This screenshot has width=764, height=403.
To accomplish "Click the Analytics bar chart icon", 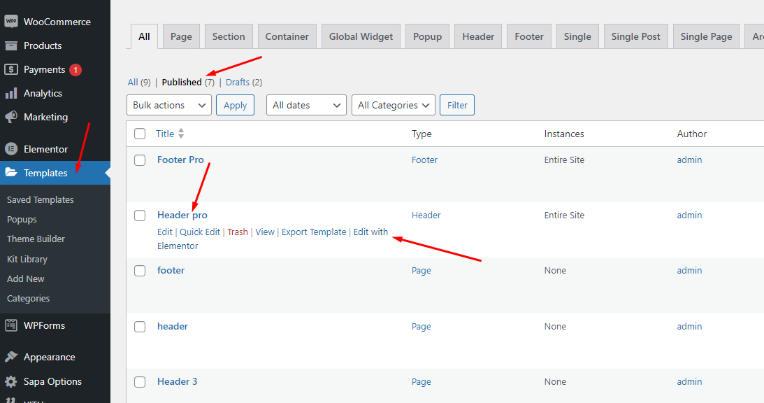I will (x=11, y=93).
